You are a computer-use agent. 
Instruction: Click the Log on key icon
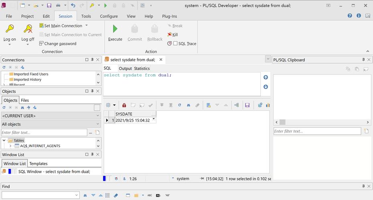pyautogui.click(x=10, y=29)
